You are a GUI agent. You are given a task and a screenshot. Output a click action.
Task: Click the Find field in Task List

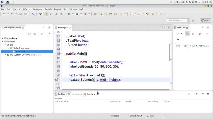click(181, 46)
